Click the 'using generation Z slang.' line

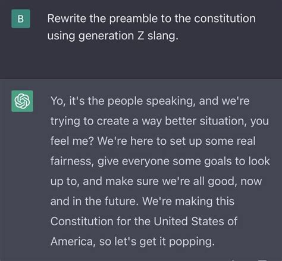click(x=112, y=36)
